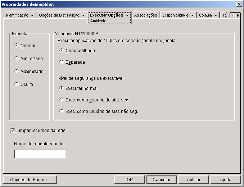Image resolution: width=244 pixels, height=187 pixels.
Task: Focus the Nome do módulo monitor field
Action: point(40,154)
